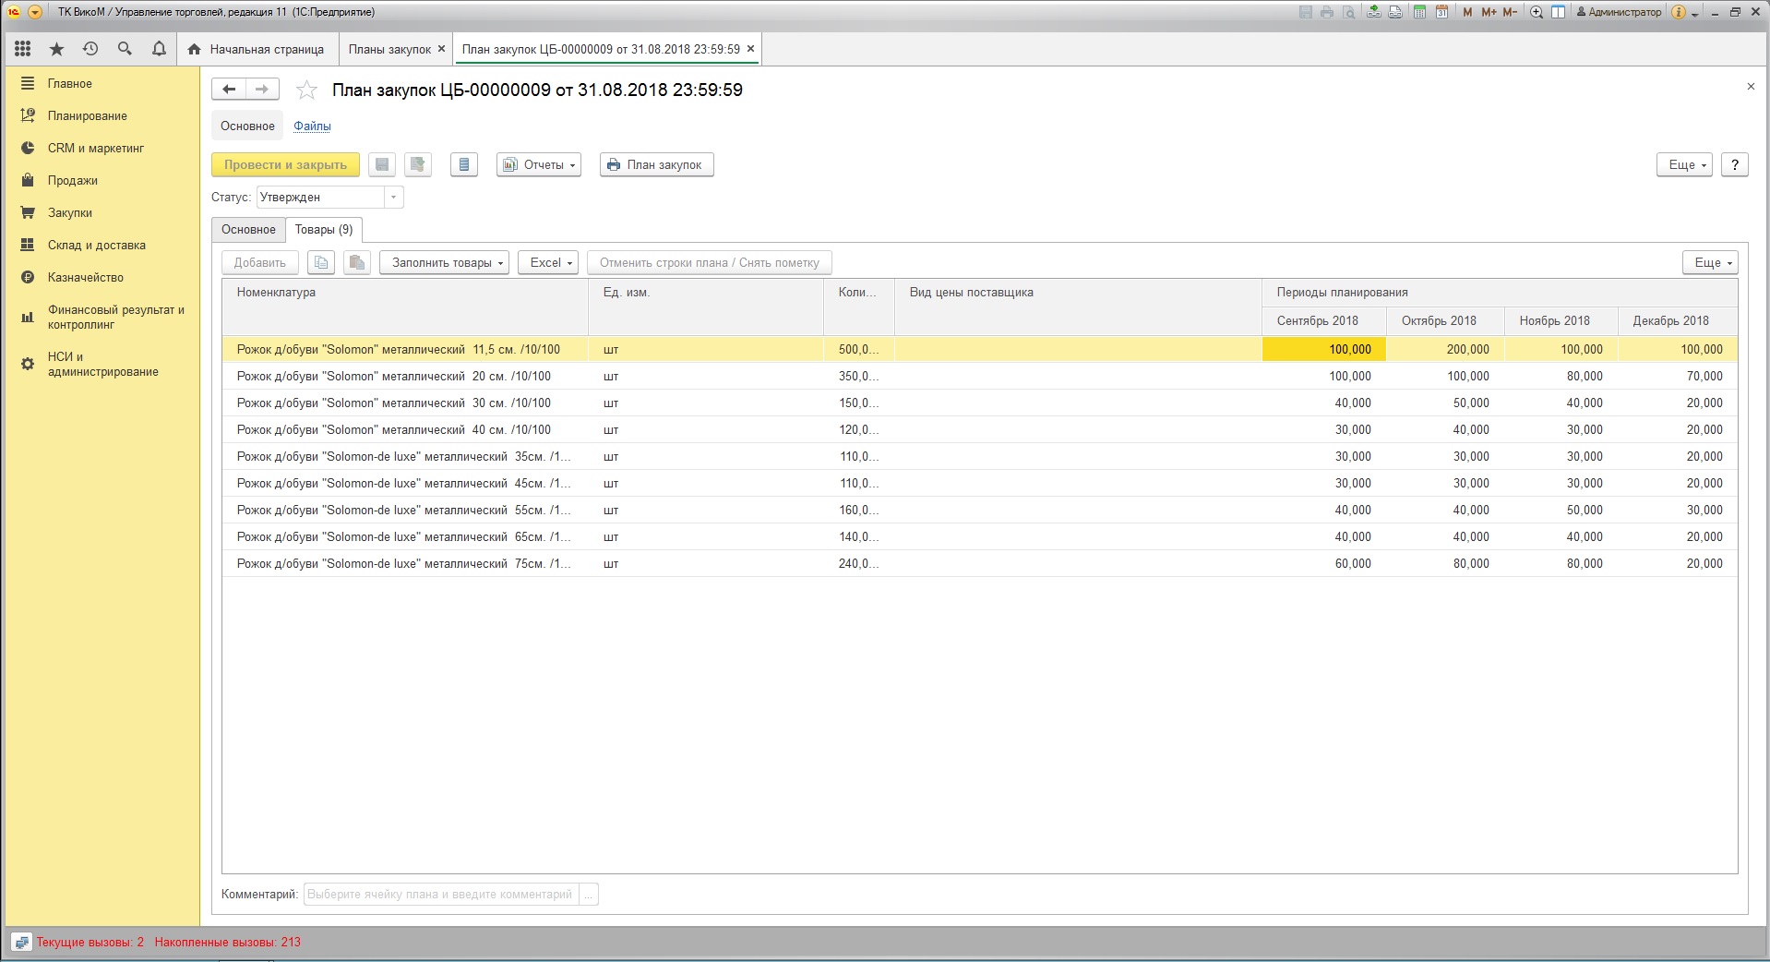Switch to the Основное tab beside Товары
This screenshot has height=962, width=1770.
[x=248, y=230]
